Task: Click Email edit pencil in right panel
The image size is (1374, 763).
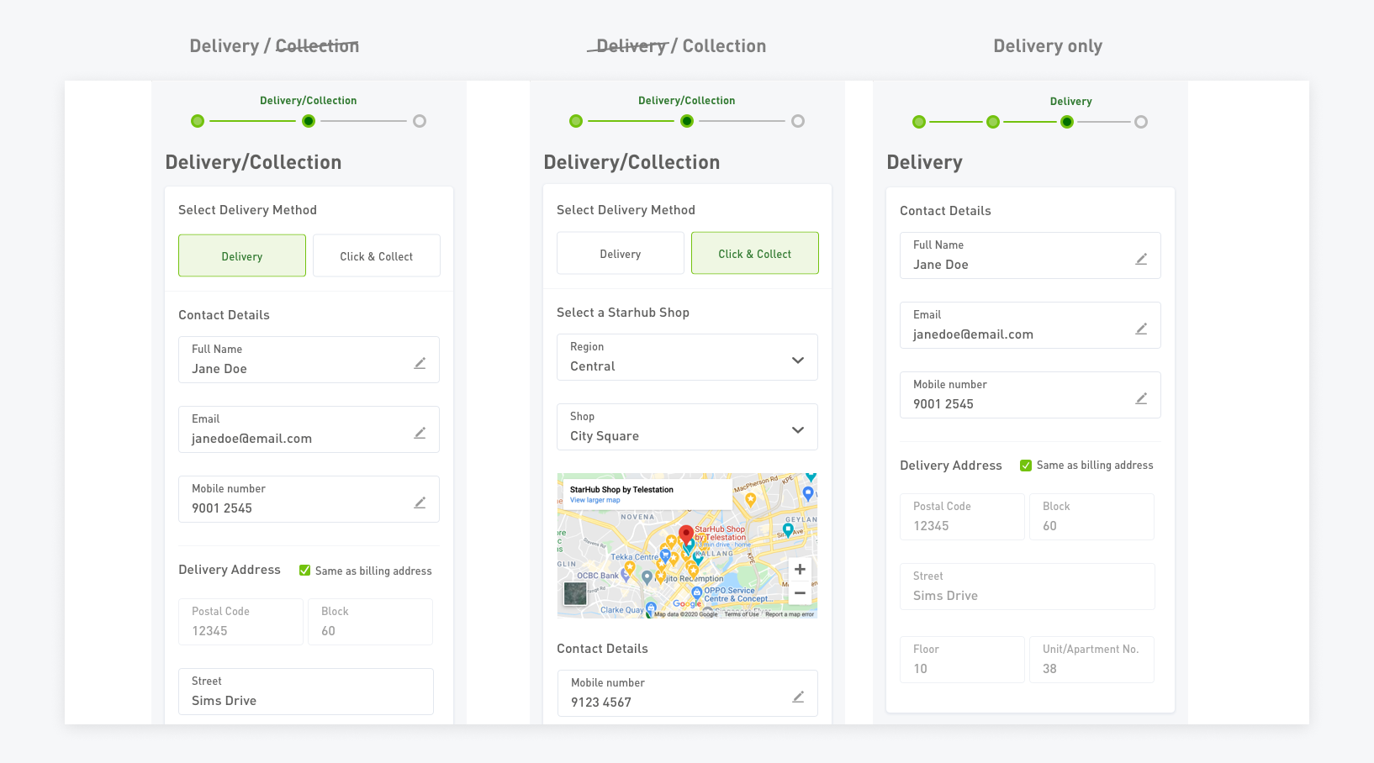Action: tap(1141, 329)
